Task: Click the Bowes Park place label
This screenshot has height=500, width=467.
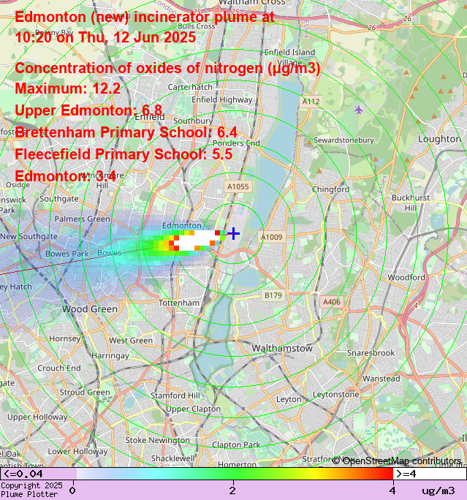Action: pyautogui.click(x=67, y=254)
